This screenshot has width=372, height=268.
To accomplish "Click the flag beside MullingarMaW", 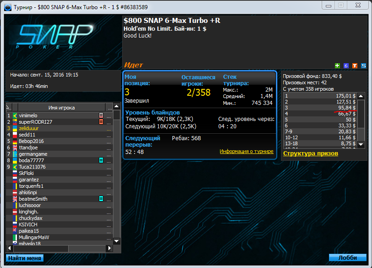I will 15,237.
